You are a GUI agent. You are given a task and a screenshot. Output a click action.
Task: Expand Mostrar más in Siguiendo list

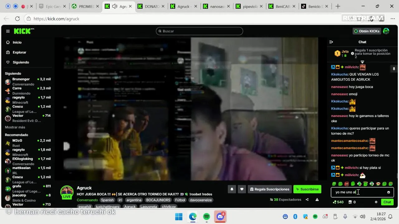[15, 127]
